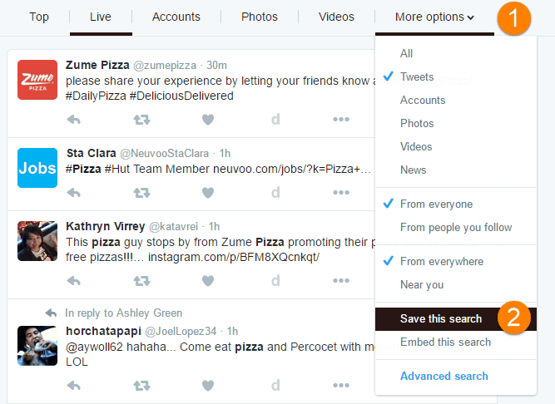The image size is (555, 404).
Task: Open more actions on Sta Clara tweet
Action: coord(341,193)
